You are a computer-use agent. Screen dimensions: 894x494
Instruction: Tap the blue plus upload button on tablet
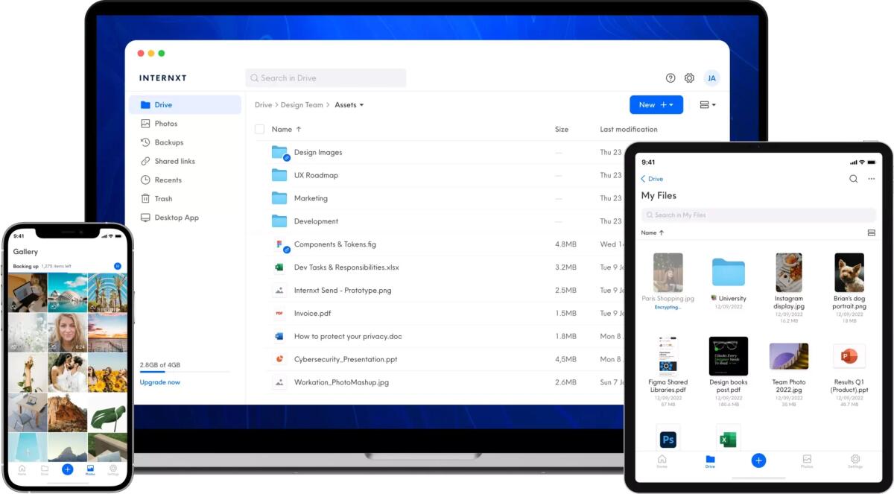coord(758,460)
